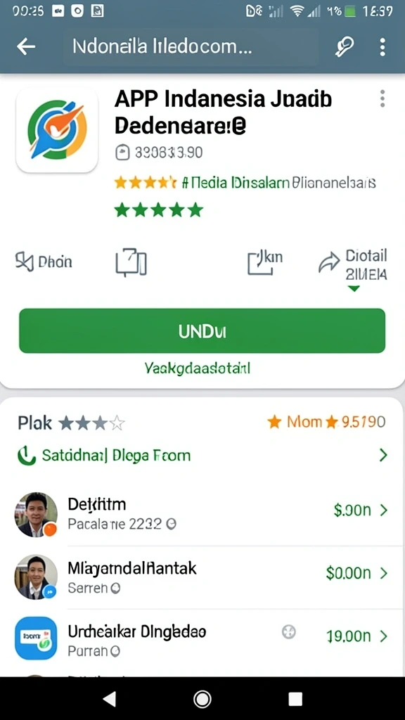Screen dimensions: 405x720
Task: Tap the blue Undheaikar Dingedao app icon
Action: (x=37, y=638)
